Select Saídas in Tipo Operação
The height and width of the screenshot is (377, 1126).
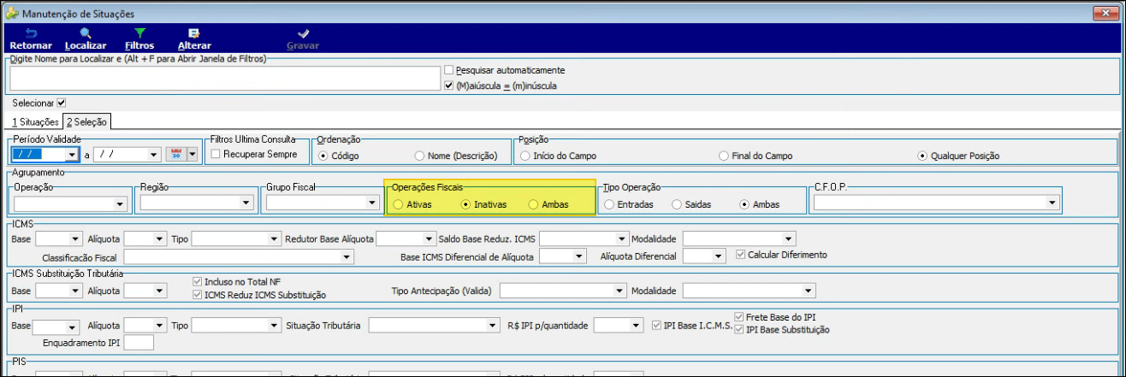676,204
